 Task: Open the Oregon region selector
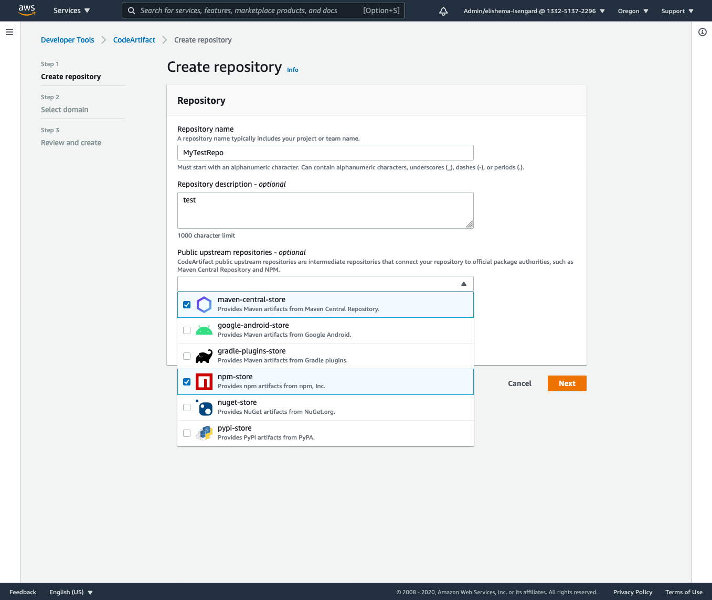click(x=633, y=11)
